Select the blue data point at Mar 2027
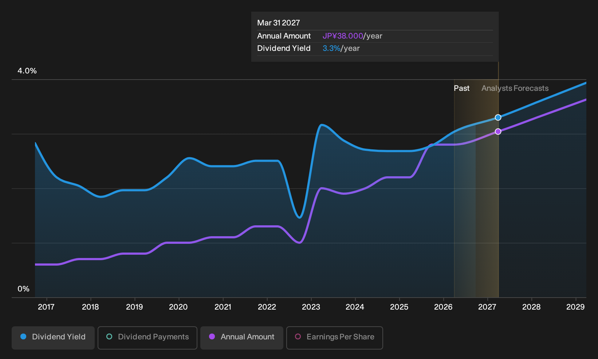This screenshot has width=598, height=359. click(x=498, y=117)
